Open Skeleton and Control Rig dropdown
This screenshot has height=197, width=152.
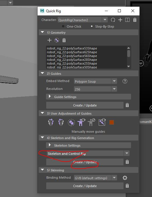[x=88, y=153]
